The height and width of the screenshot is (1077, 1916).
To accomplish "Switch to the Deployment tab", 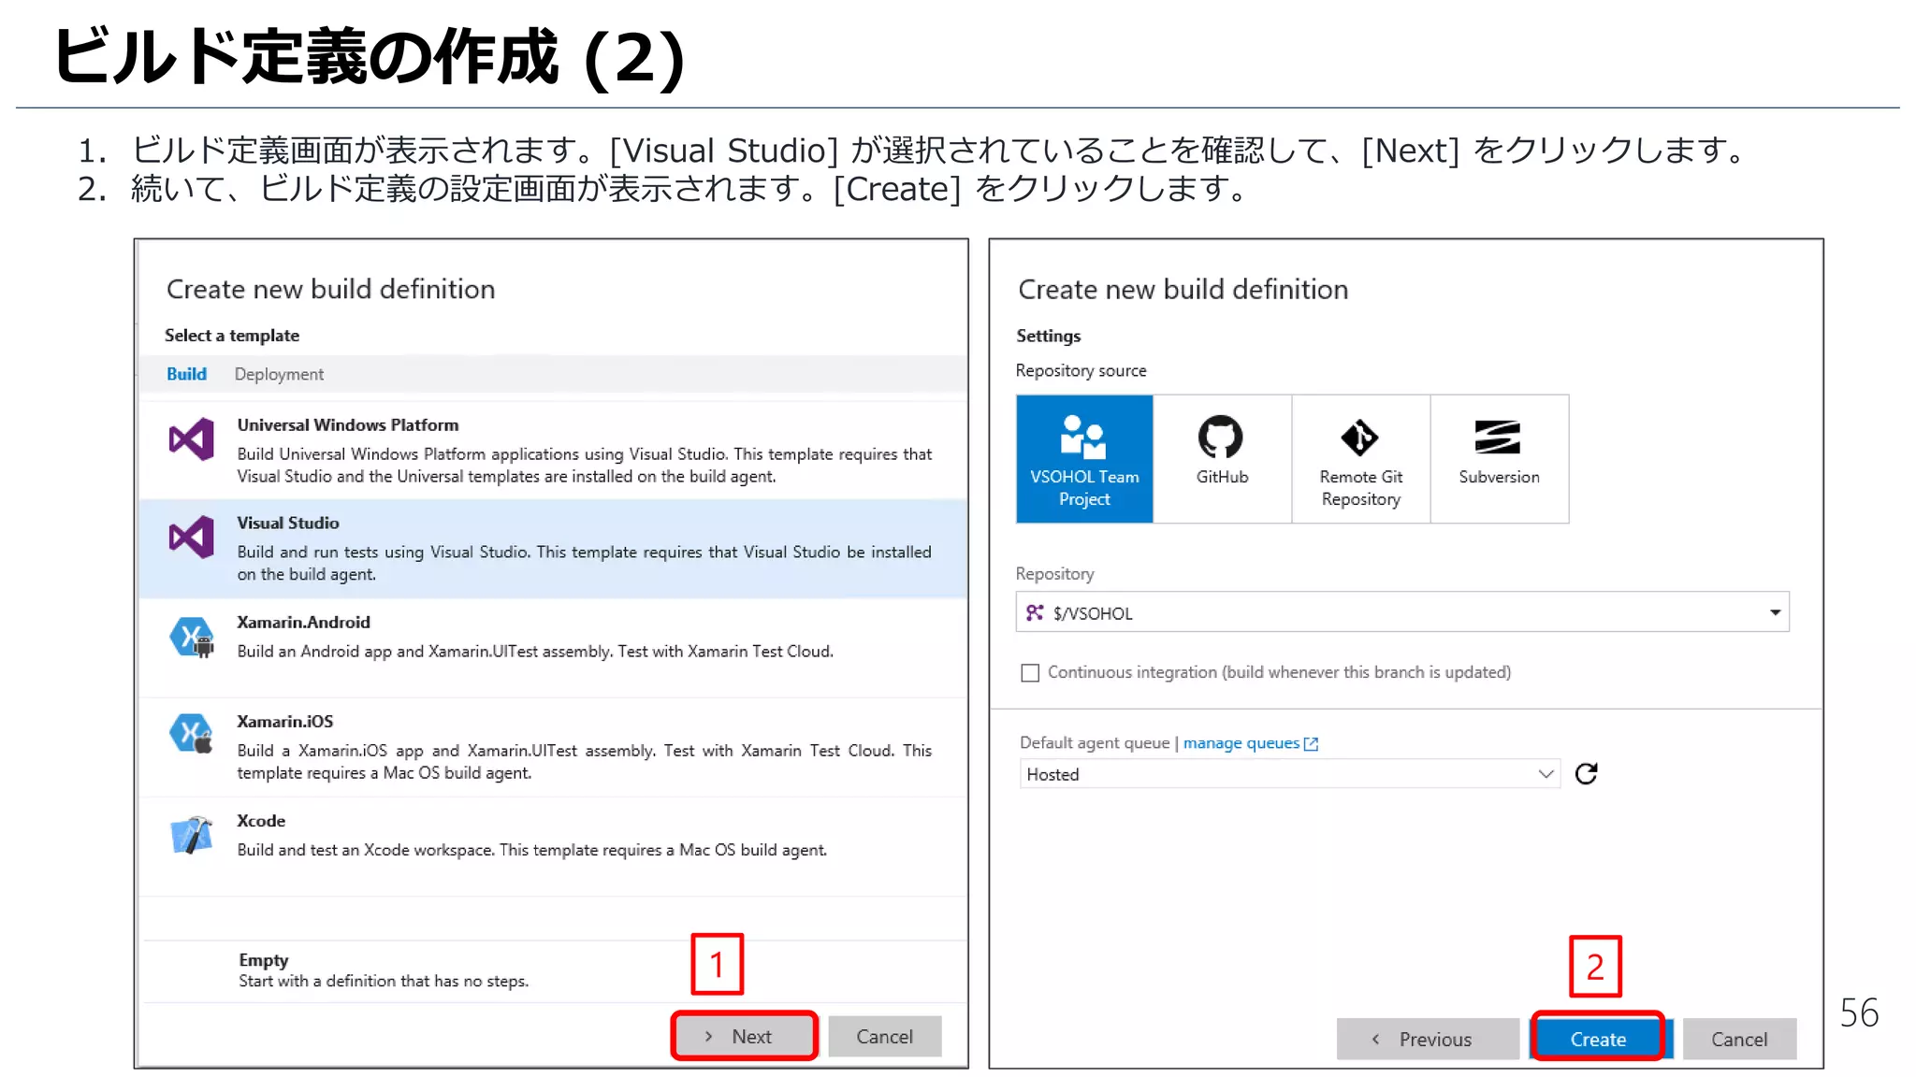I will pyautogui.click(x=279, y=374).
